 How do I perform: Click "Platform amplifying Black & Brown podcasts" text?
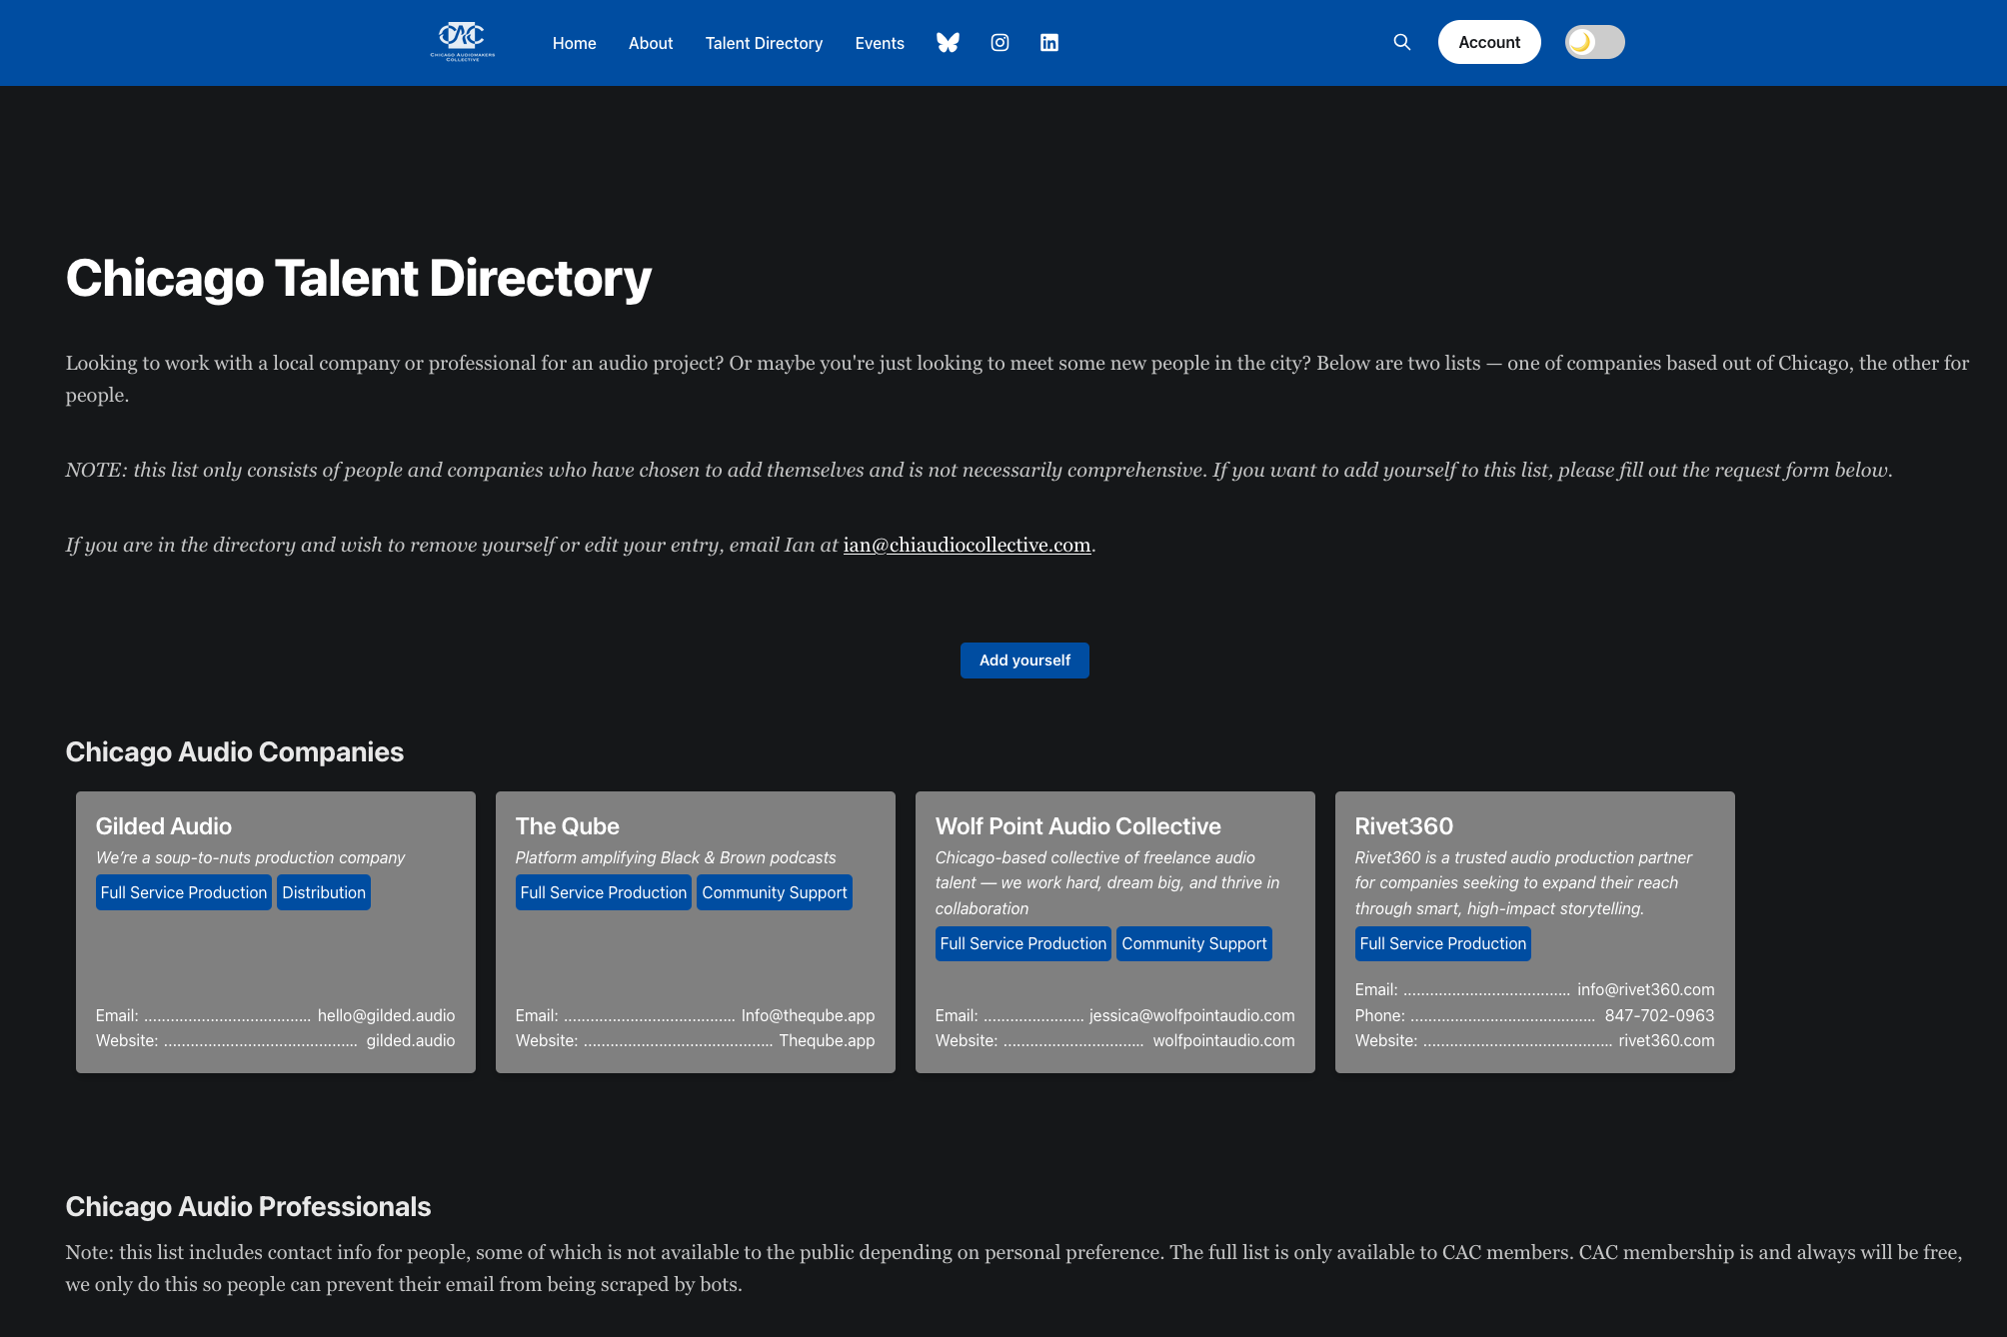676,857
